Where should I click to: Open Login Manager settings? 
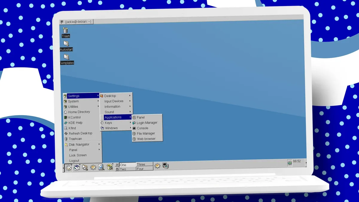coord(147,123)
